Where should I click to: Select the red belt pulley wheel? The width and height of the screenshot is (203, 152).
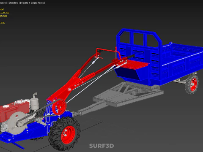[59, 107]
